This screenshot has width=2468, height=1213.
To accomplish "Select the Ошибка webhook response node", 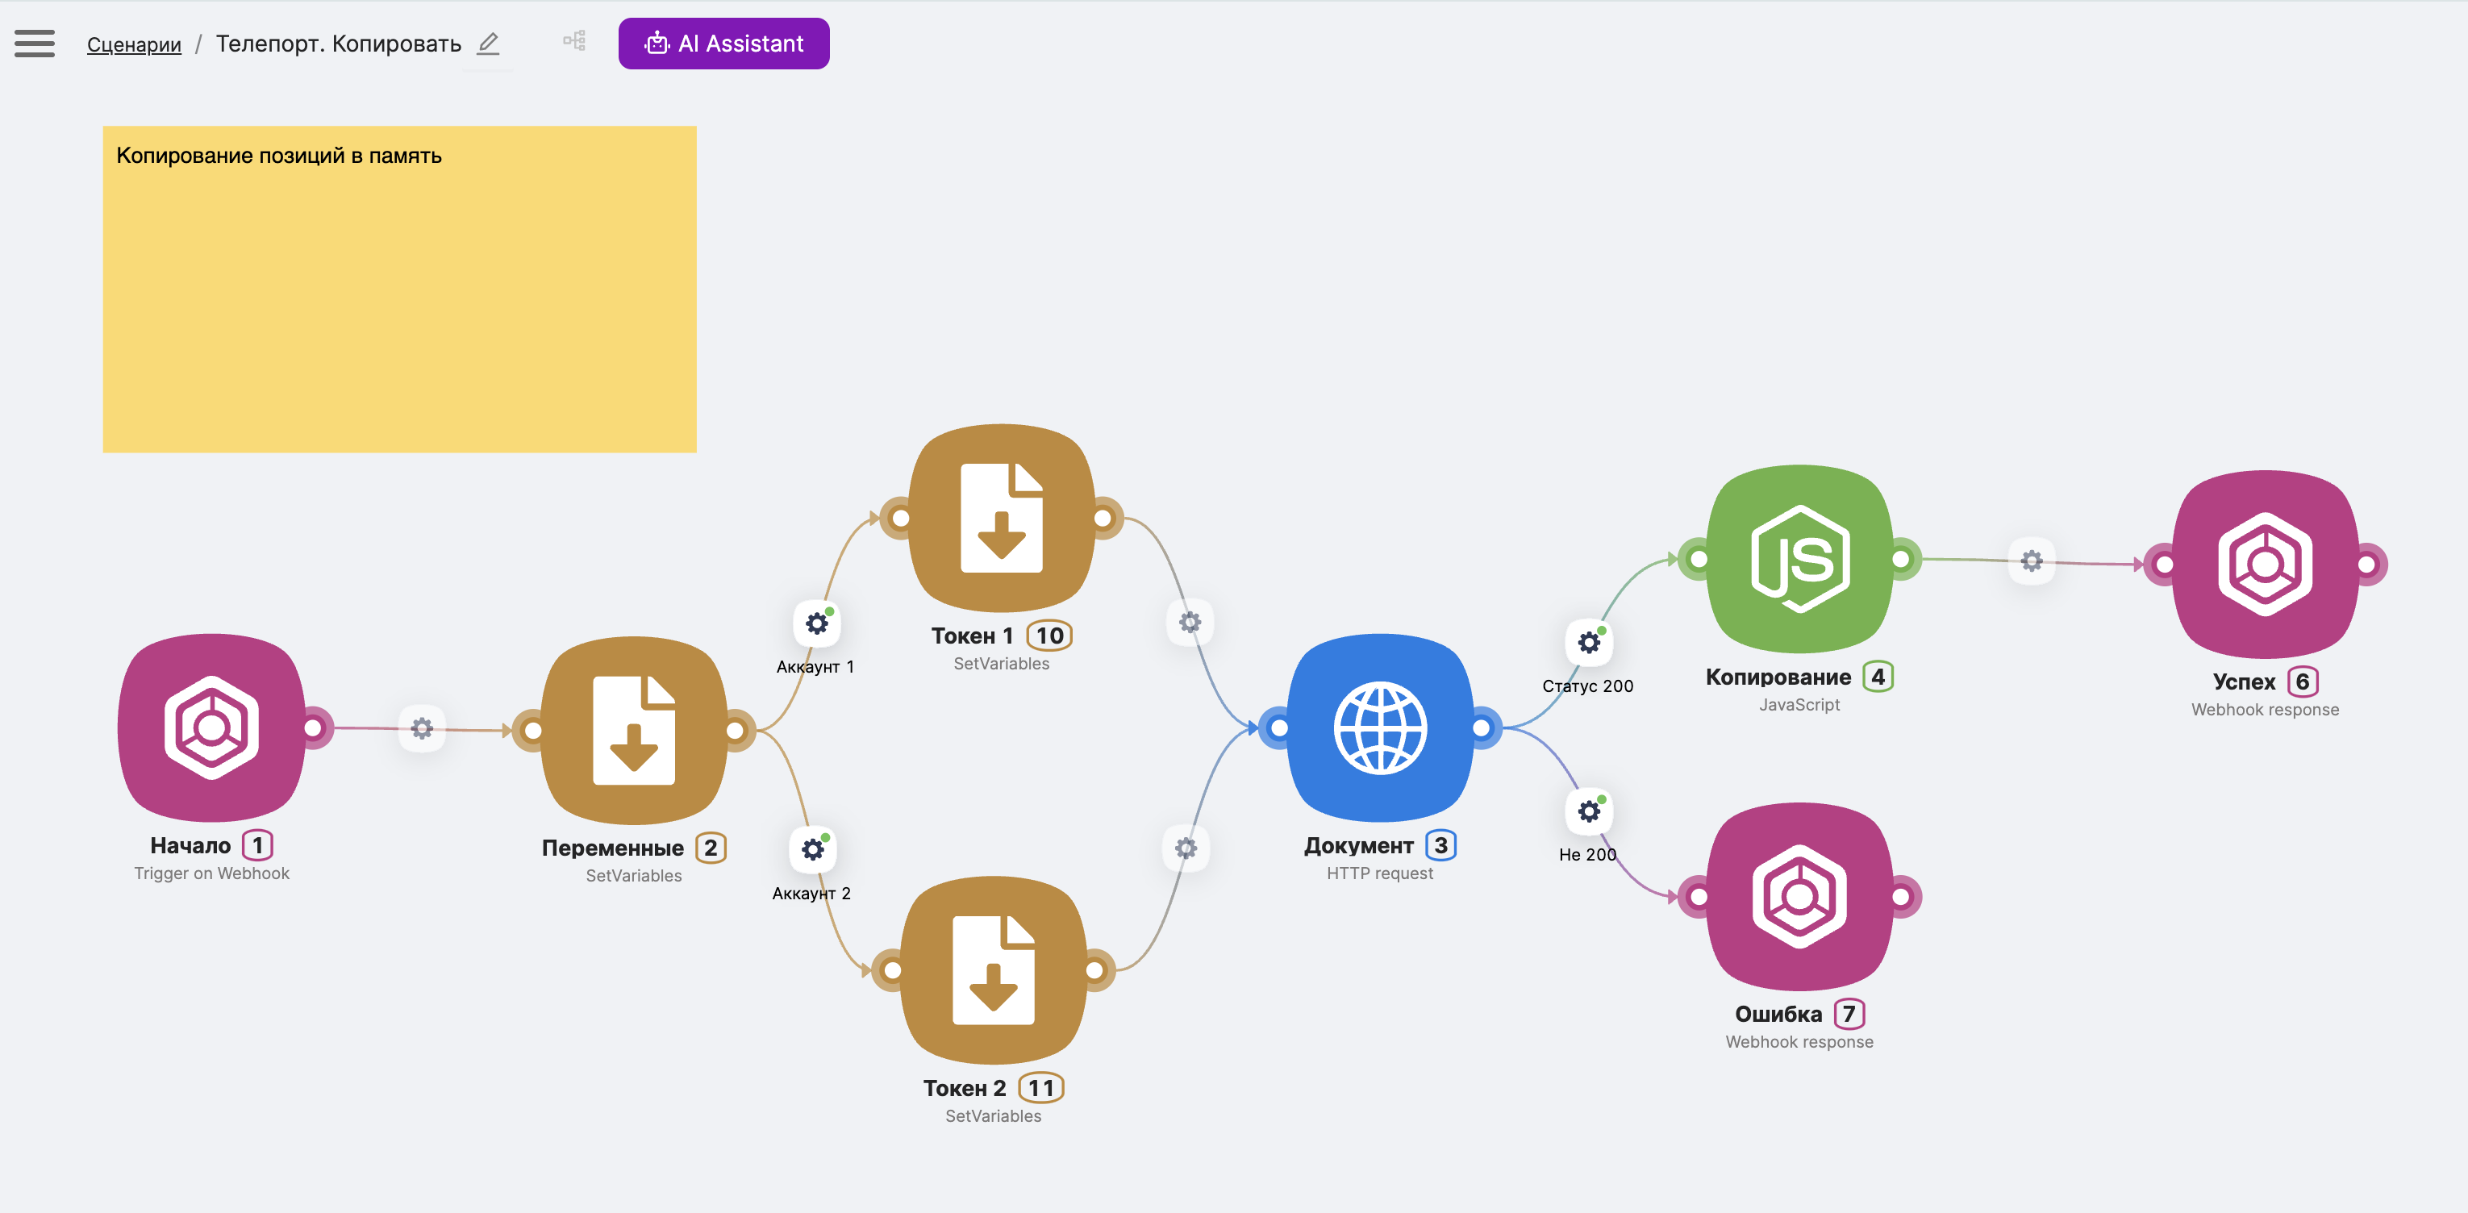I will point(1799,896).
